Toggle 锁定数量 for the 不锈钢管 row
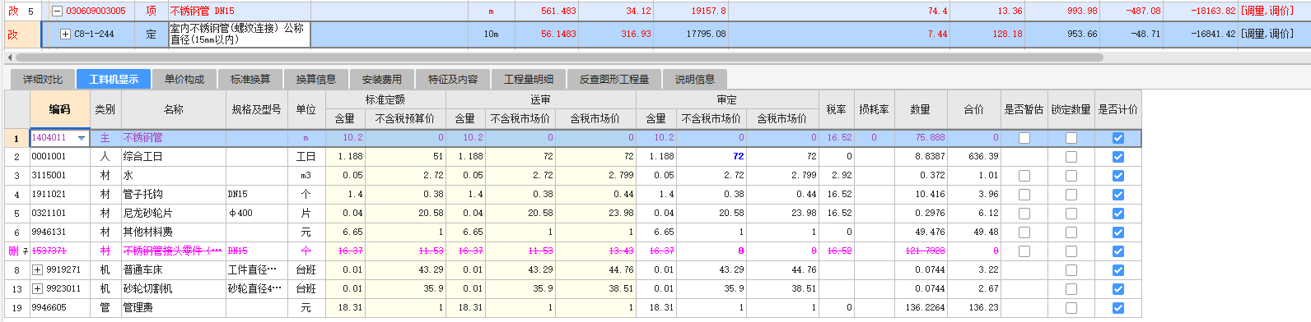The width and height of the screenshot is (1311, 322). pyautogui.click(x=1071, y=138)
